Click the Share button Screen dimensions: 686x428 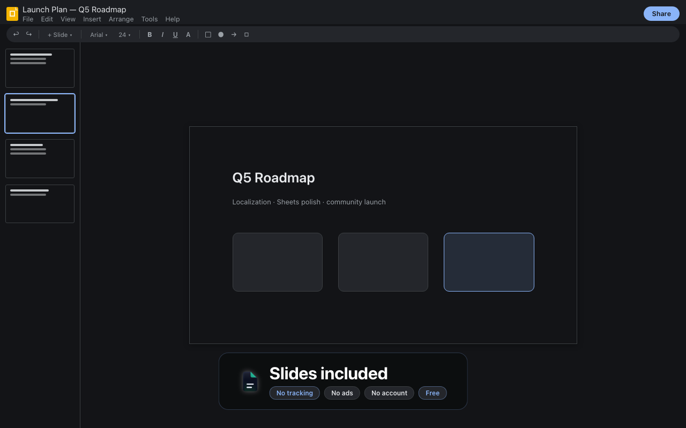tap(661, 14)
